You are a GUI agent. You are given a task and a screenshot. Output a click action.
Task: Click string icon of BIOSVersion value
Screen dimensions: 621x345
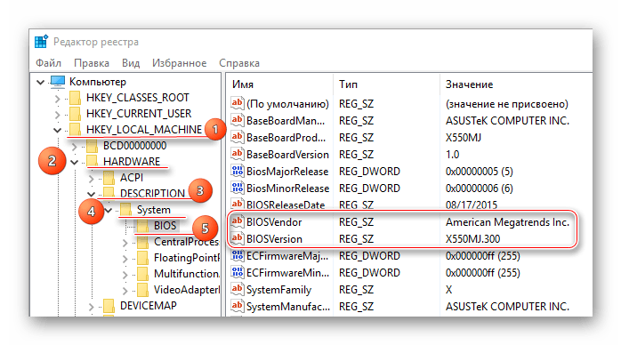click(238, 238)
